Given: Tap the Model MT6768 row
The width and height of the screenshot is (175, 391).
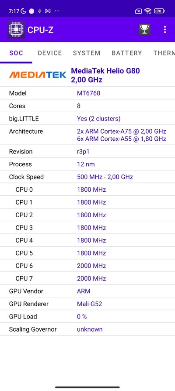Looking at the screenshot, I should 87,93.
